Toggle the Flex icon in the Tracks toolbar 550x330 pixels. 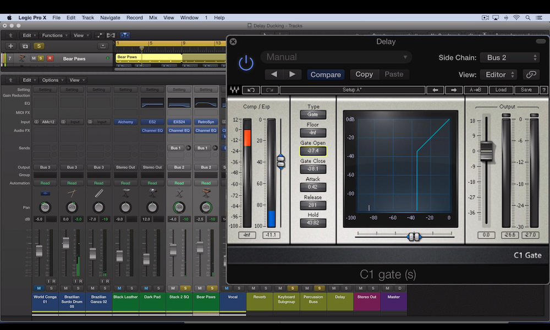coord(111,35)
